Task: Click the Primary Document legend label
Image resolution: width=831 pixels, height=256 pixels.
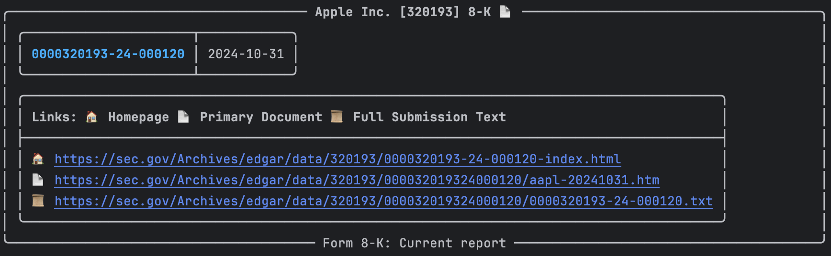Action: pos(261,117)
